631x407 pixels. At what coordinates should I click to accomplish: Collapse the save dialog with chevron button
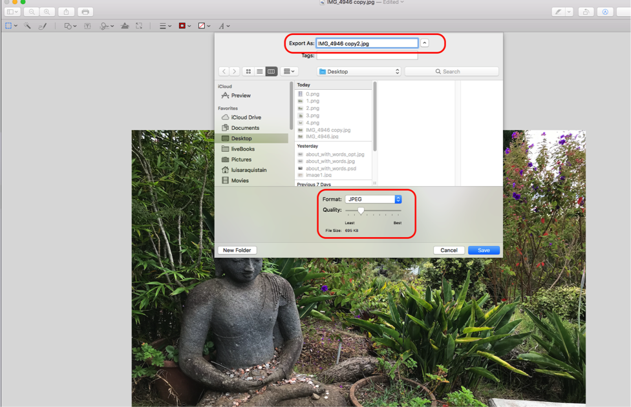point(425,43)
